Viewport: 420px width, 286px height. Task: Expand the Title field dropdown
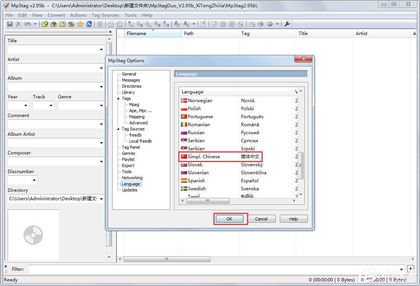tap(101, 50)
